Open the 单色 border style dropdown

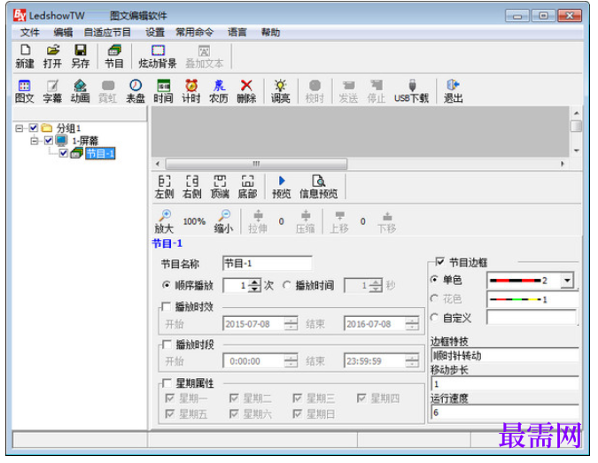pyautogui.click(x=567, y=281)
